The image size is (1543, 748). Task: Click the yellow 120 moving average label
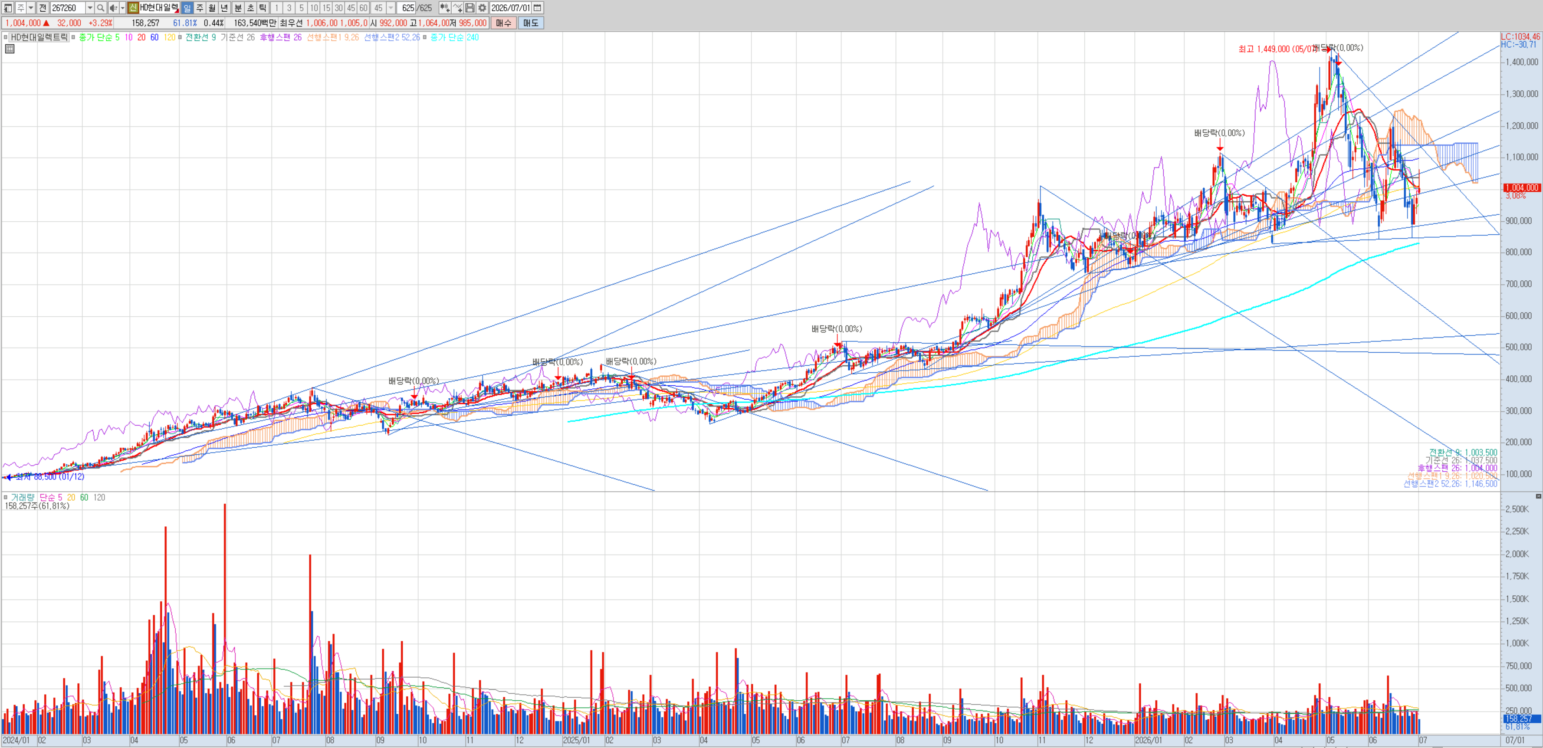point(170,37)
